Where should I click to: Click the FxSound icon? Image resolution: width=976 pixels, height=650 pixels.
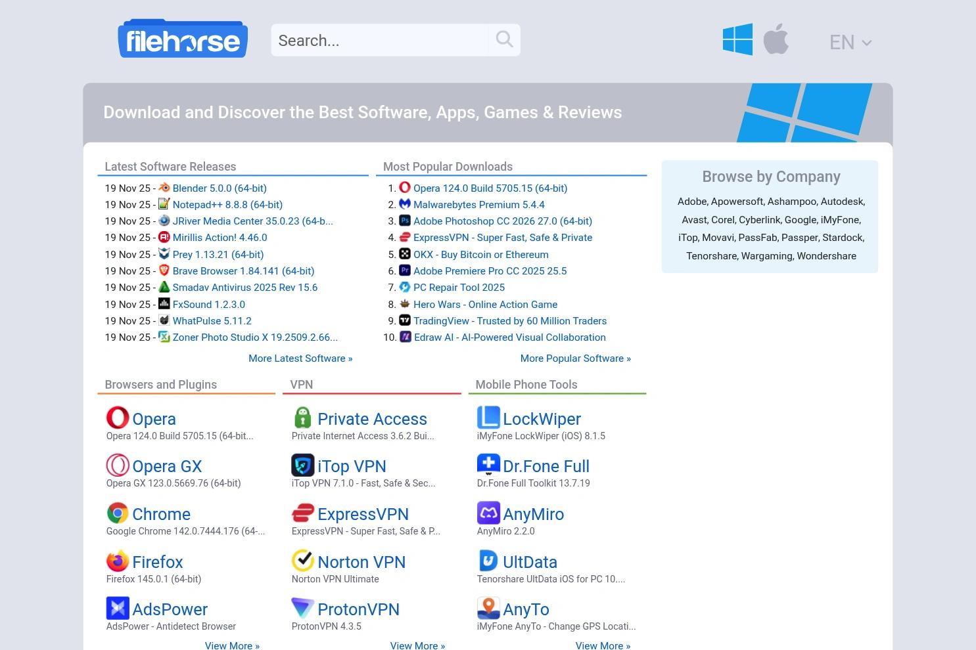(164, 304)
